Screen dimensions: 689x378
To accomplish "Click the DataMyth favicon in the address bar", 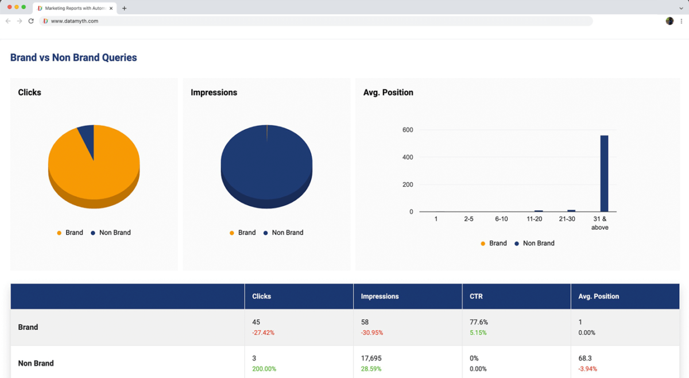I will [x=45, y=21].
